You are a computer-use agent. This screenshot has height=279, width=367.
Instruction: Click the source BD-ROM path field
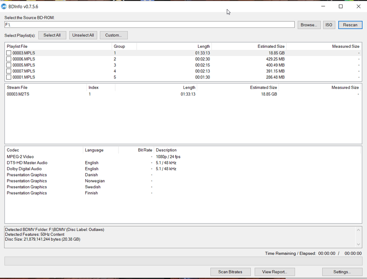149,24
